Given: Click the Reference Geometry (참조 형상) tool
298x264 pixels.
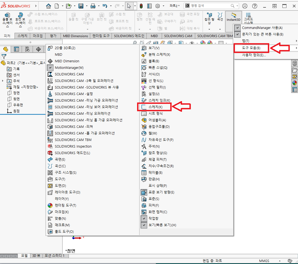Looking at the screenshot, I should click(x=209, y=18).
